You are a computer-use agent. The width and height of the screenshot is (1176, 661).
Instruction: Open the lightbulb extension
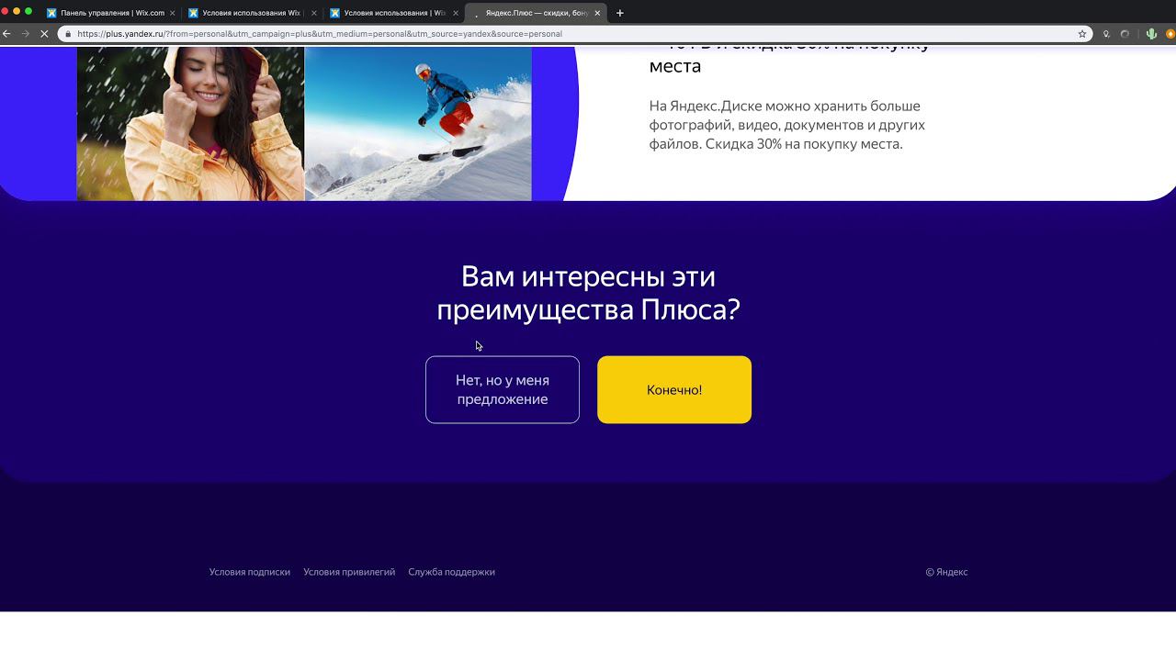point(1106,34)
